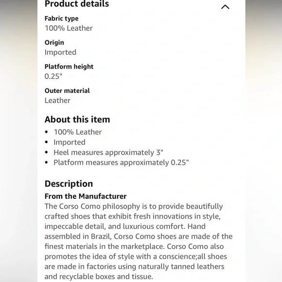The image size is (282, 282).
Task: Select the 100% Leather bullet point
Action: (x=78, y=132)
